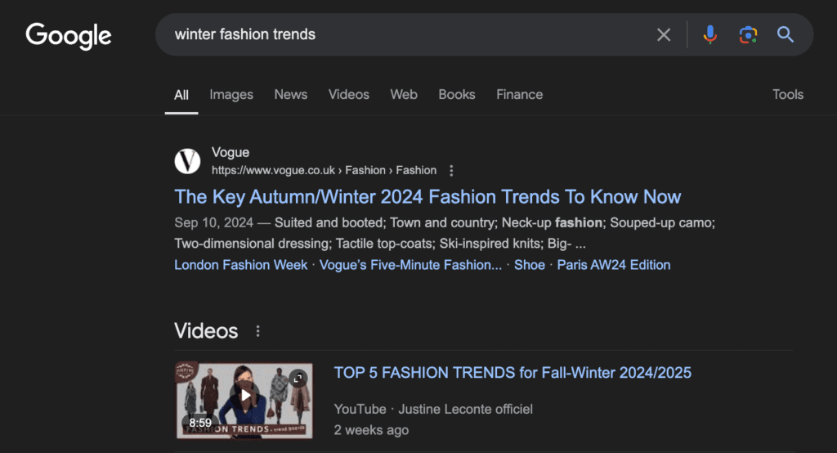Switch to the News tab
Screen dimensions: 837x453
click(x=291, y=95)
